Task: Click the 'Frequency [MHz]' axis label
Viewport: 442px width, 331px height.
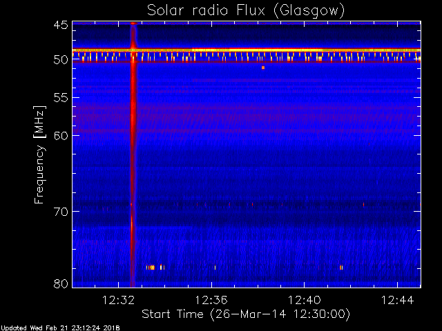Action: 39,154
